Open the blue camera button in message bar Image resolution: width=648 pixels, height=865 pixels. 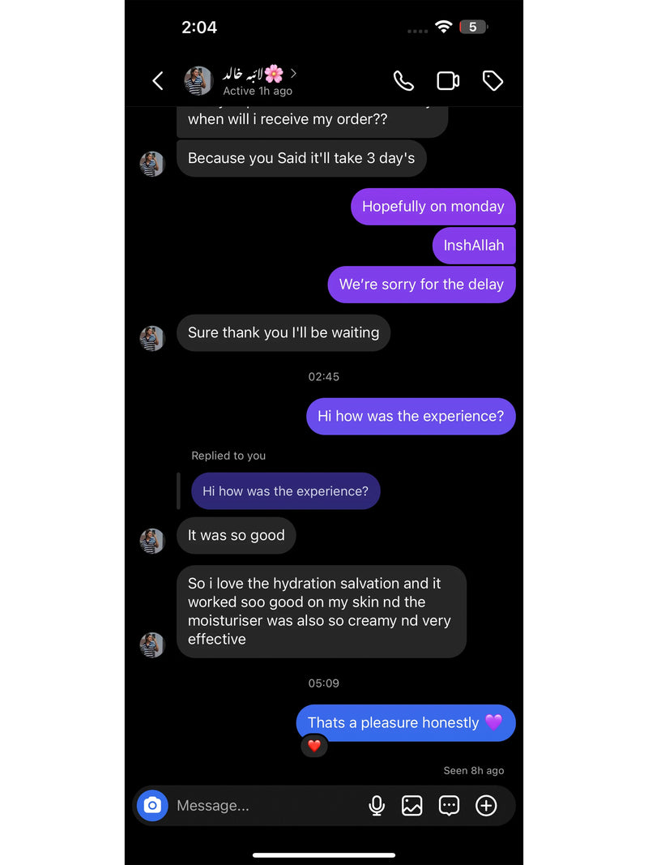click(x=152, y=806)
